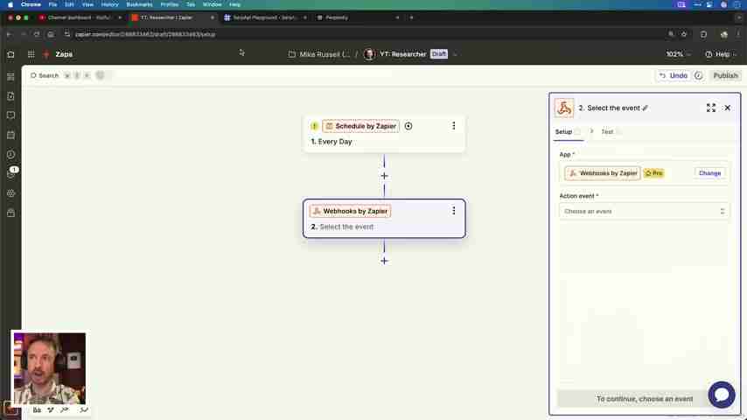Screen dimensions: 747x420
Task: Open the Apple menu
Action: [x=10, y=4]
